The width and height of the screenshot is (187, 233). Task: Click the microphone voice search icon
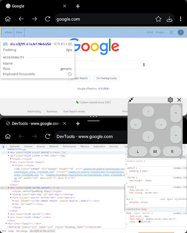144,65
